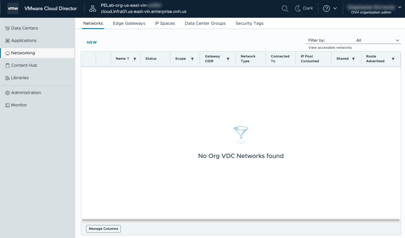Switch to the Networks tab
The width and height of the screenshot is (405, 238).
[x=93, y=23]
